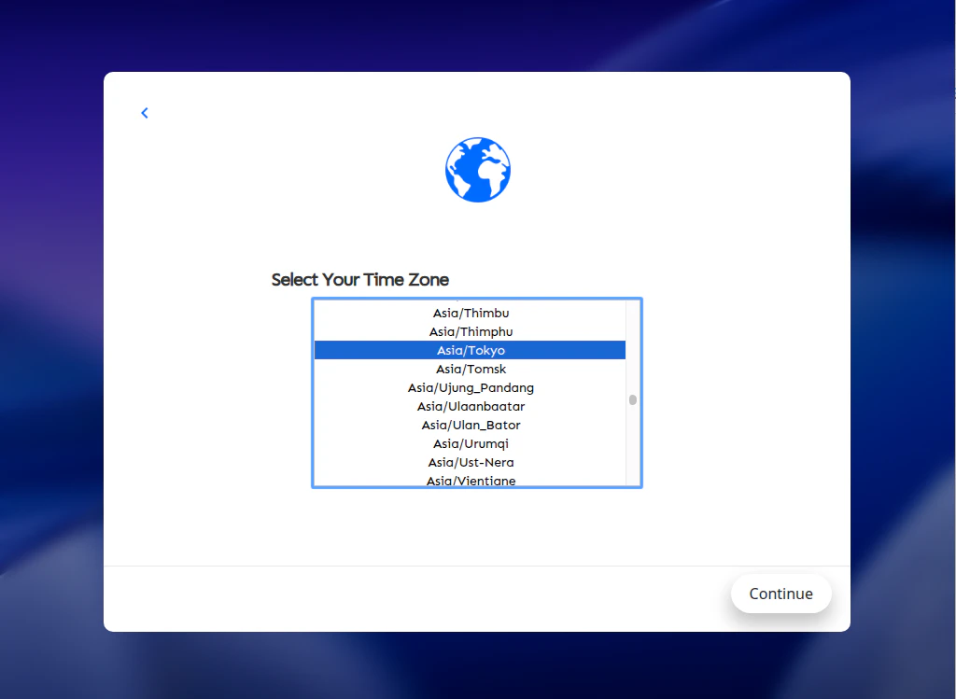Pick Asia/Tomsk from the list

[x=471, y=369]
